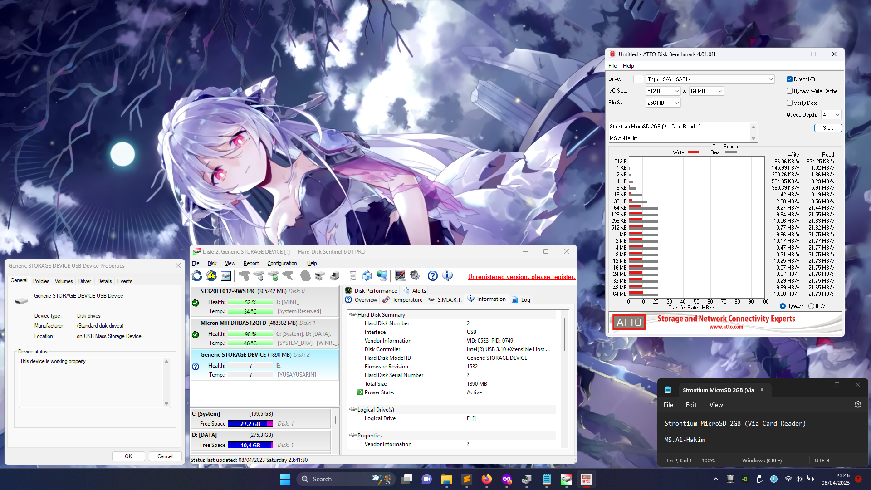Enable Verify Data checkbox
This screenshot has height=490, width=871.
[x=789, y=103]
